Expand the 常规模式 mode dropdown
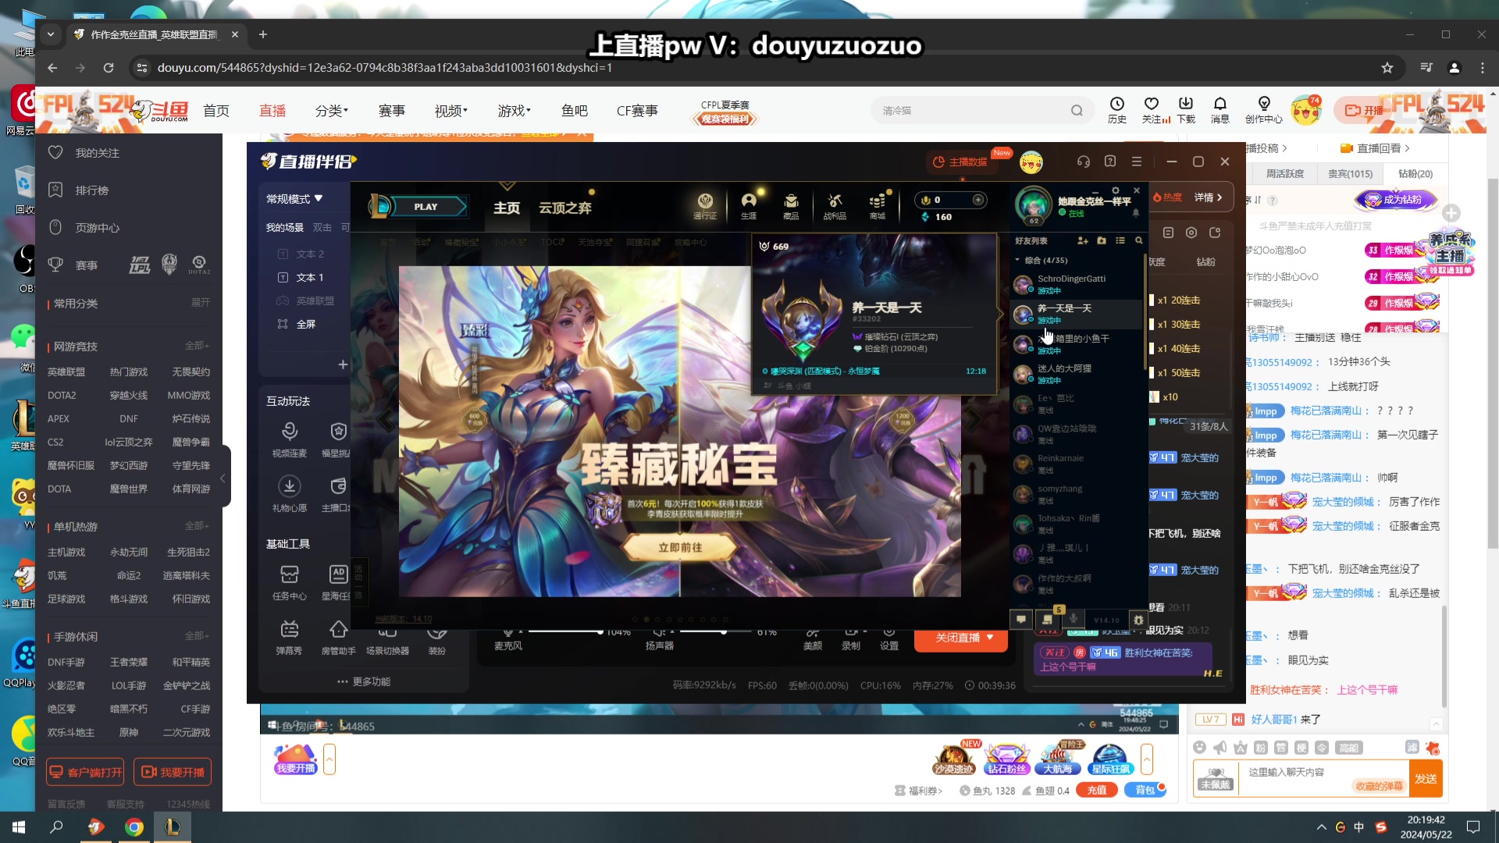Viewport: 1499px width, 843px height. coord(294,199)
